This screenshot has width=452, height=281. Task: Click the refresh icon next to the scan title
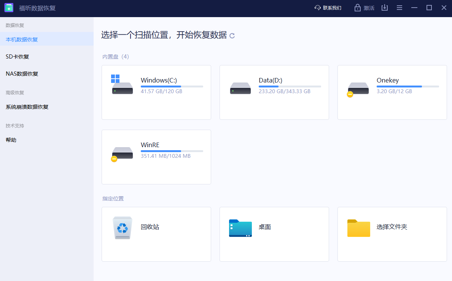click(232, 35)
